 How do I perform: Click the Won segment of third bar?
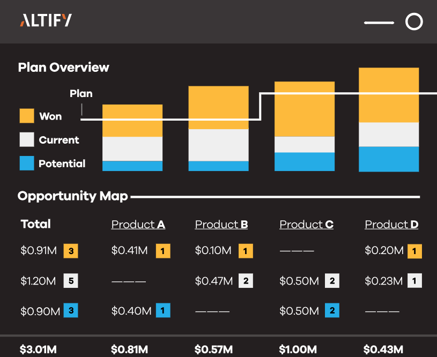(305, 109)
